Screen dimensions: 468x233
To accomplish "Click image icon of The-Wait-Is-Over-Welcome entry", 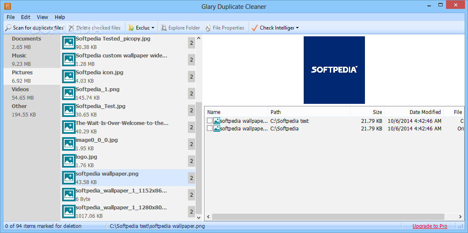I will click(x=69, y=127).
